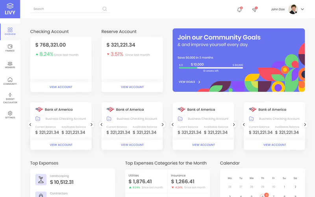Click the Landscaping $ 10,512.31 amount
The image size is (315, 197).
pos(62,182)
